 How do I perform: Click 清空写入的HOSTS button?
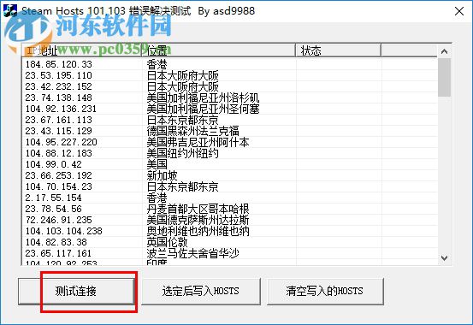tap(325, 291)
